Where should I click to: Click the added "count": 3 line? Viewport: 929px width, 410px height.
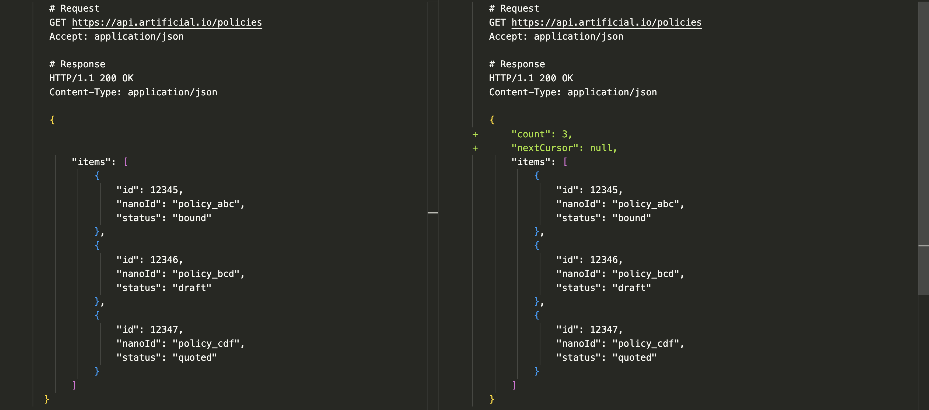(x=542, y=134)
